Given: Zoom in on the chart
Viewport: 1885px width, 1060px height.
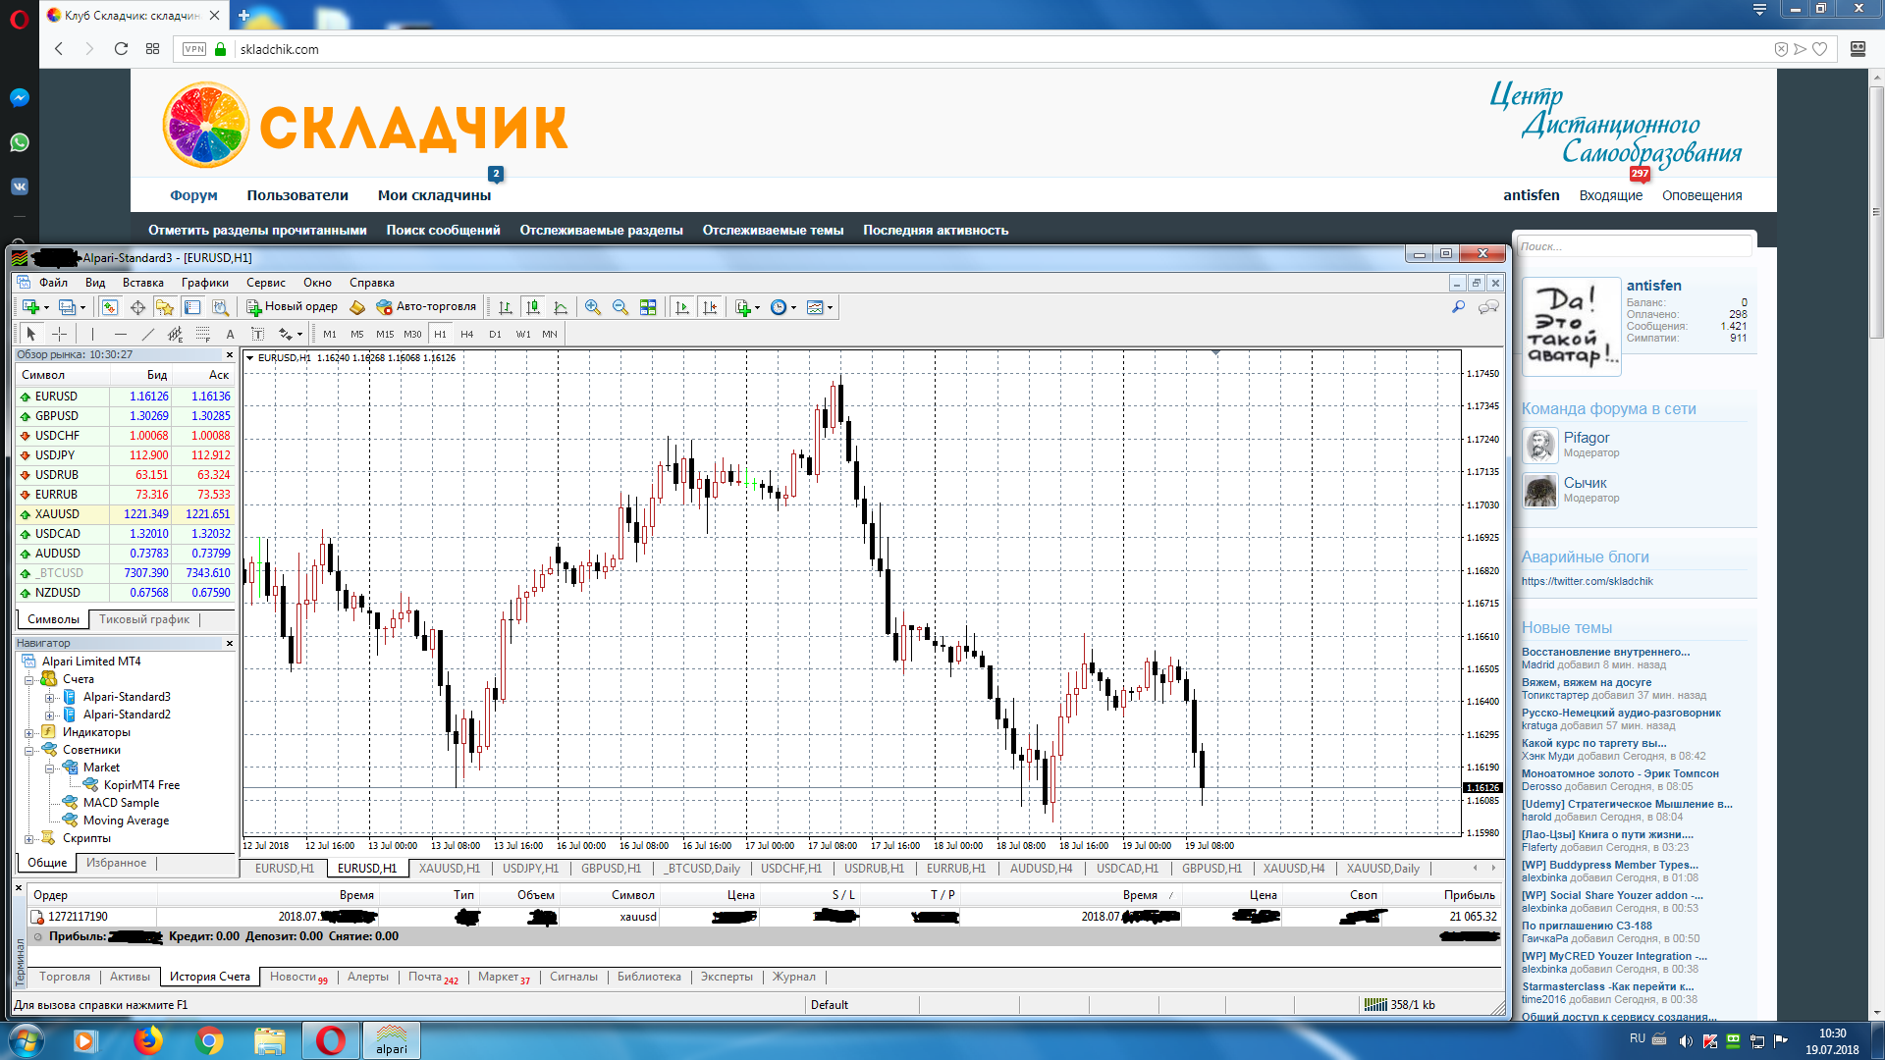Looking at the screenshot, I should tap(593, 307).
